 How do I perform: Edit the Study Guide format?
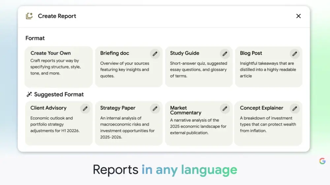pyautogui.click(x=225, y=54)
